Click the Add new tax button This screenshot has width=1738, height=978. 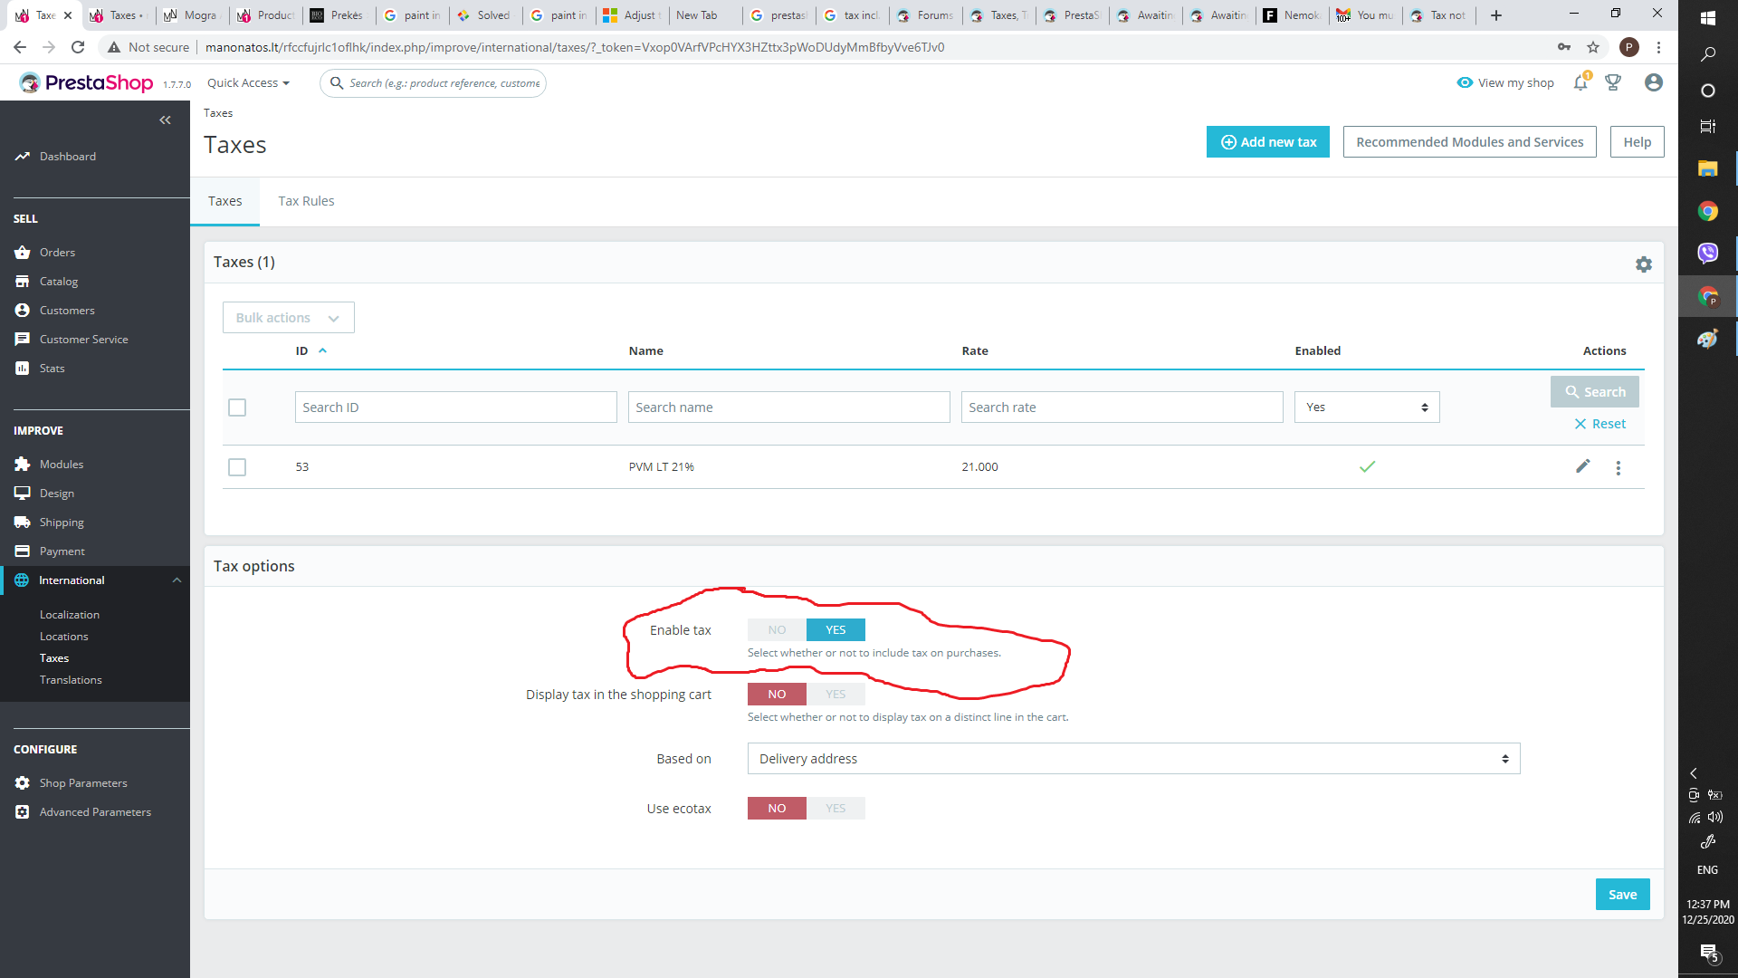pyautogui.click(x=1267, y=142)
